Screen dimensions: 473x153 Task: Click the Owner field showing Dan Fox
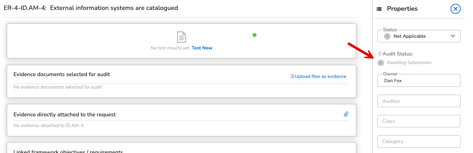click(x=419, y=80)
